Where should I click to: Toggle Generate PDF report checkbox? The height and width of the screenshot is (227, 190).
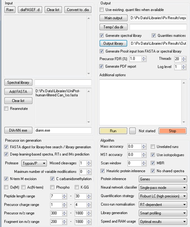click(x=101, y=66)
